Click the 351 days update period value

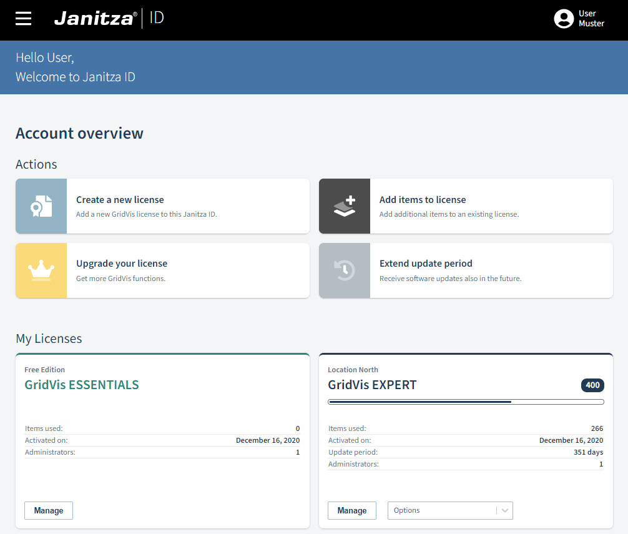(588, 452)
